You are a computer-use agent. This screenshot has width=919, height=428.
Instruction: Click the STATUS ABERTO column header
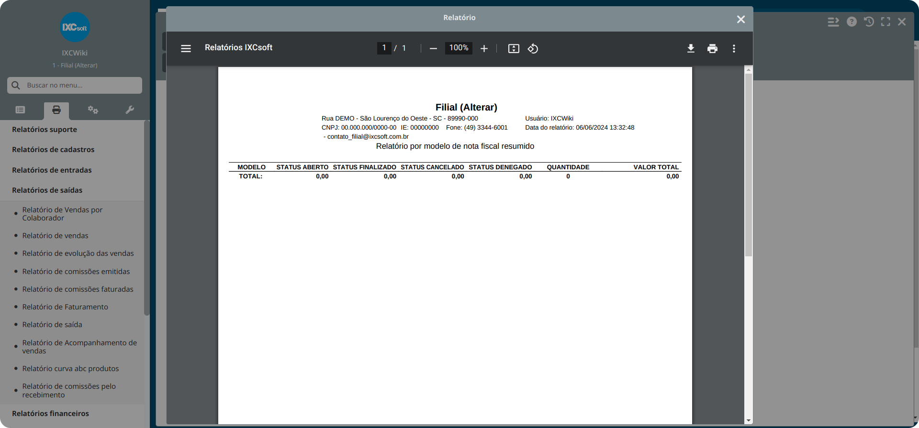[303, 167]
